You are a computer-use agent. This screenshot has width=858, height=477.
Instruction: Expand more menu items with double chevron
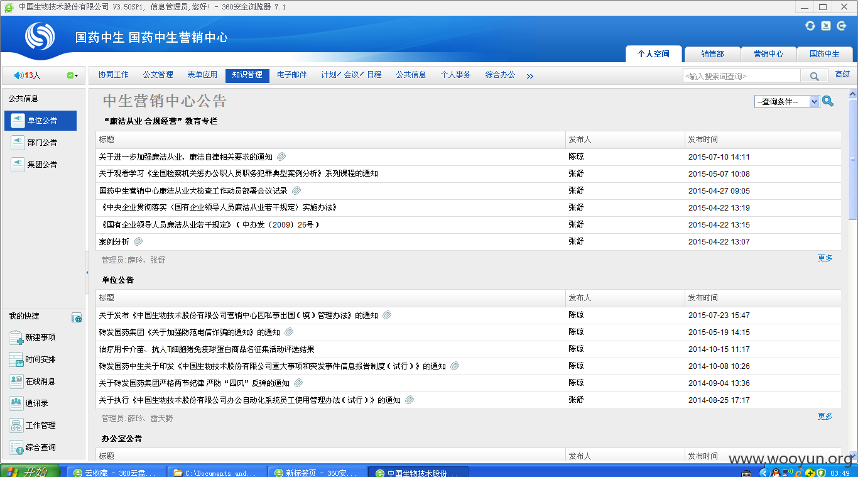coord(529,76)
